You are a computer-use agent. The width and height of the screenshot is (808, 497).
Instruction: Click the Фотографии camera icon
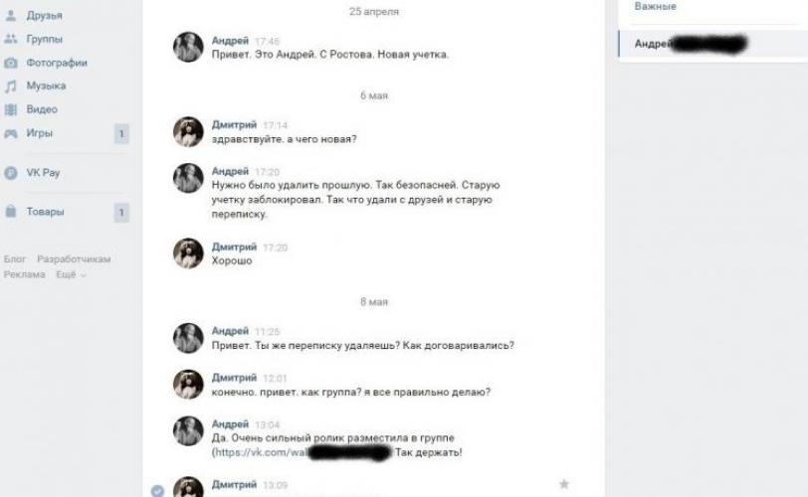[10, 63]
